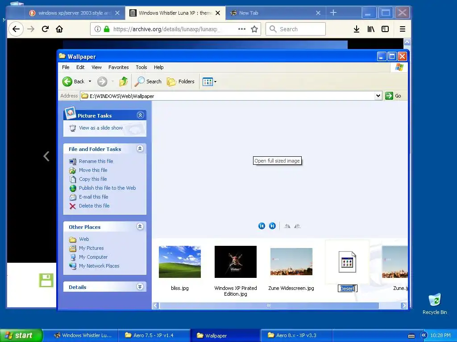Expand the Address bar dropdown arrow

click(378, 96)
